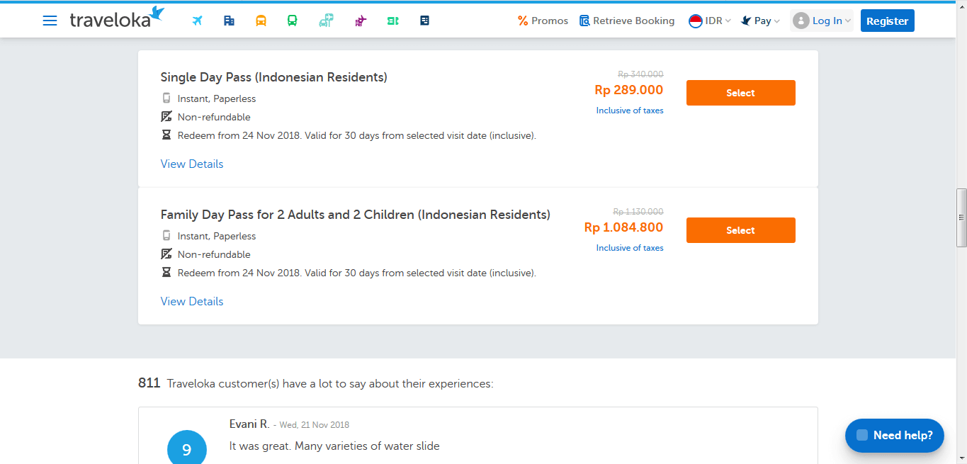This screenshot has width=967, height=464.
Task: Open the Promos page
Action: pyautogui.click(x=543, y=21)
